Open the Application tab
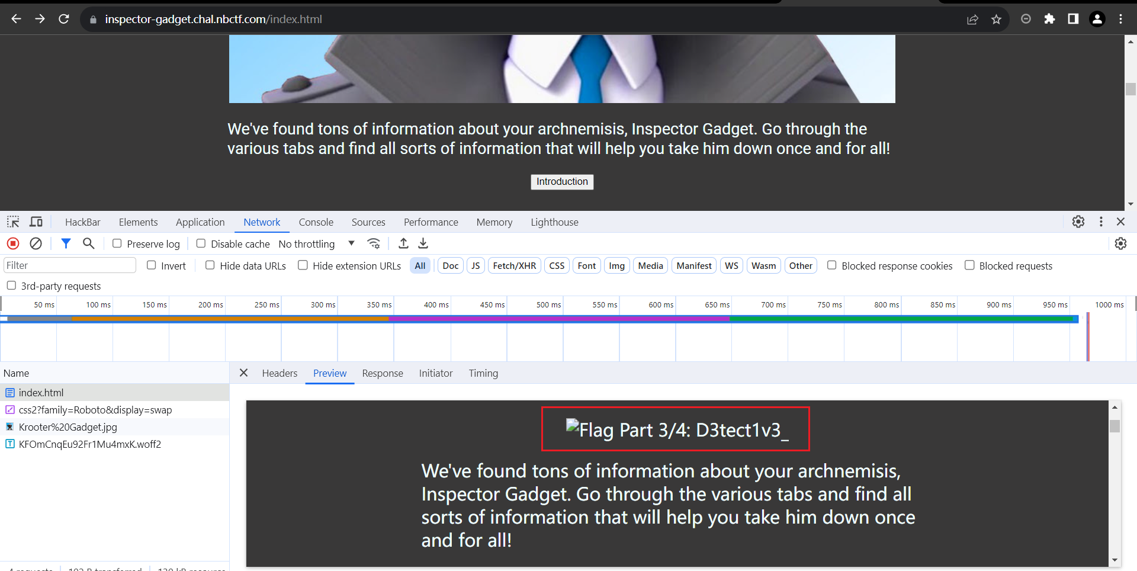This screenshot has width=1137, height=571. (200, 222)
